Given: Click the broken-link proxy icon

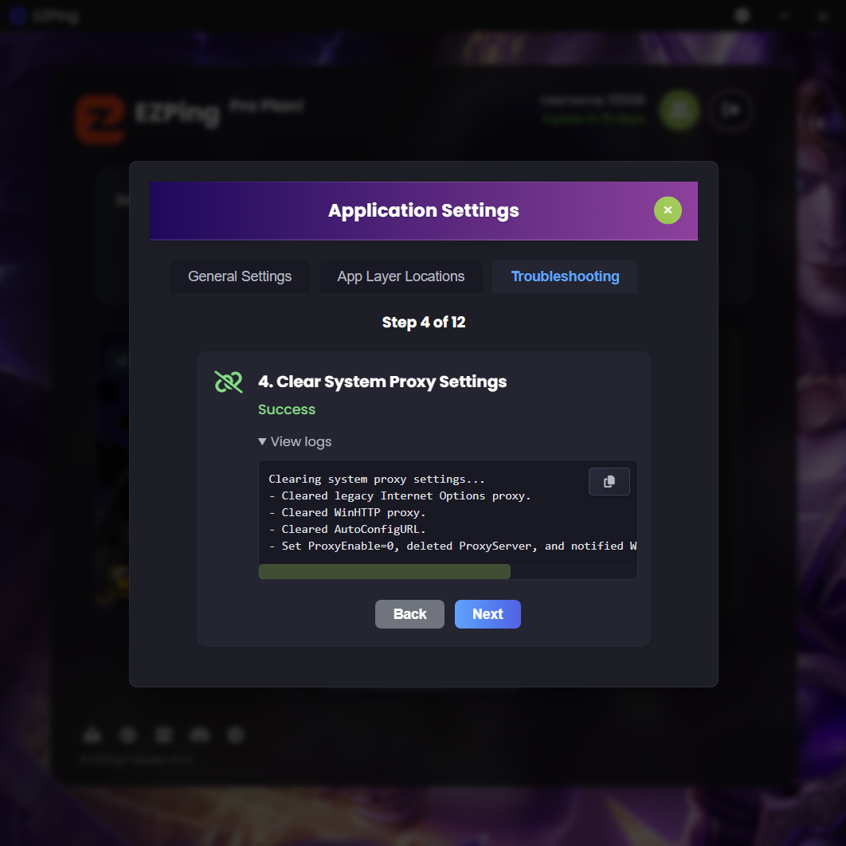Looking at the screenshot, I should click(228, 382).
